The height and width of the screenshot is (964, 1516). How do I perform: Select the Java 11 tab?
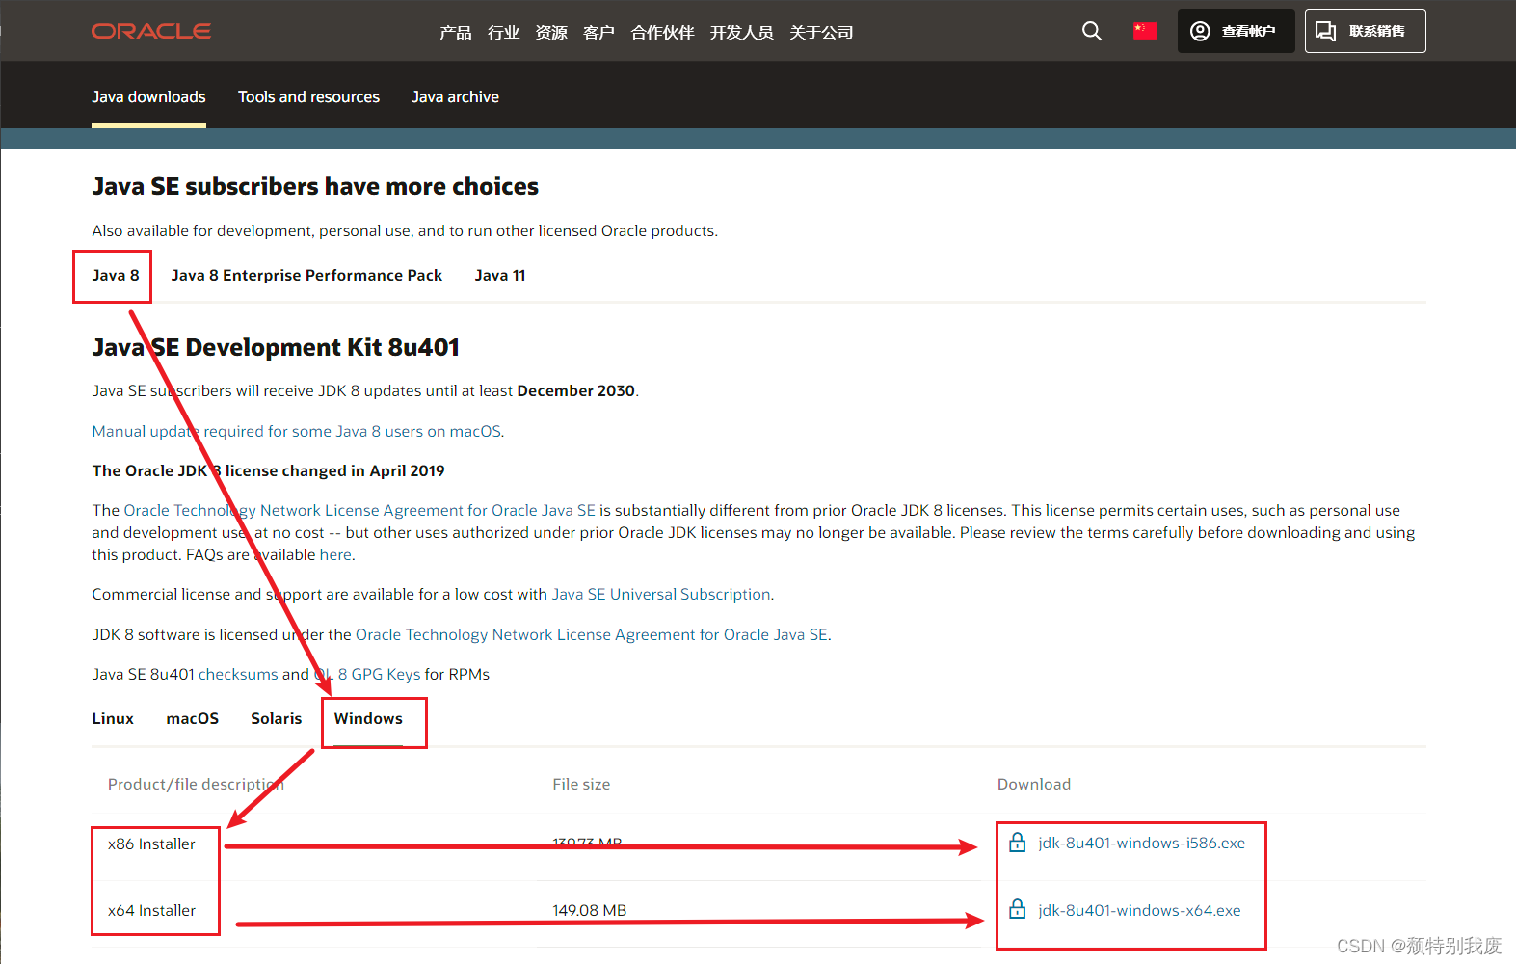click(x=500, y=275)
